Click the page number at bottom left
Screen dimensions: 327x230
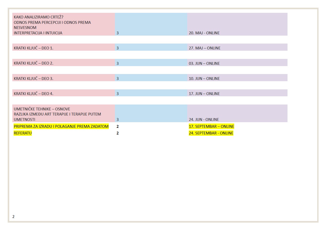tap(14, 217)
